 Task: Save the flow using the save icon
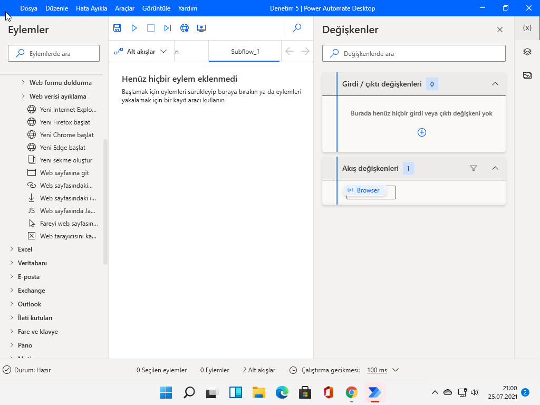pyautogui.click(x=117, y=28)
